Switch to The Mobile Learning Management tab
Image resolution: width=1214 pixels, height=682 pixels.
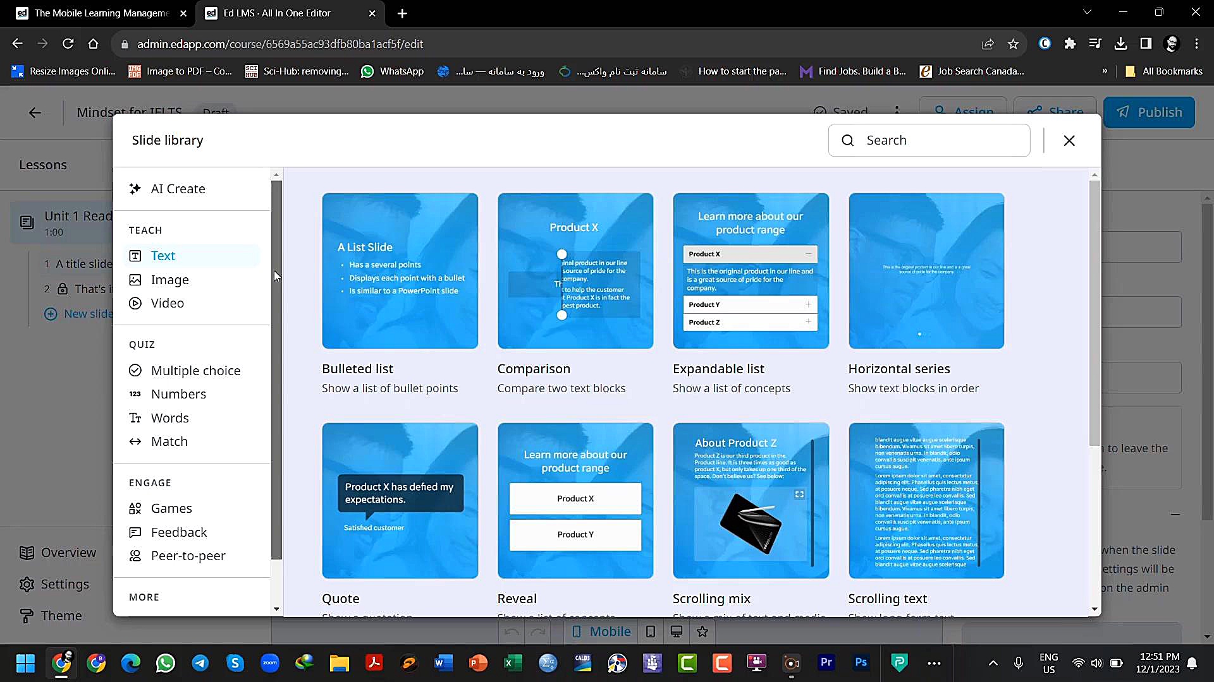coord(101,13)
